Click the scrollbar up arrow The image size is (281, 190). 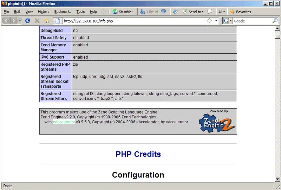click(x=277, y=28)
